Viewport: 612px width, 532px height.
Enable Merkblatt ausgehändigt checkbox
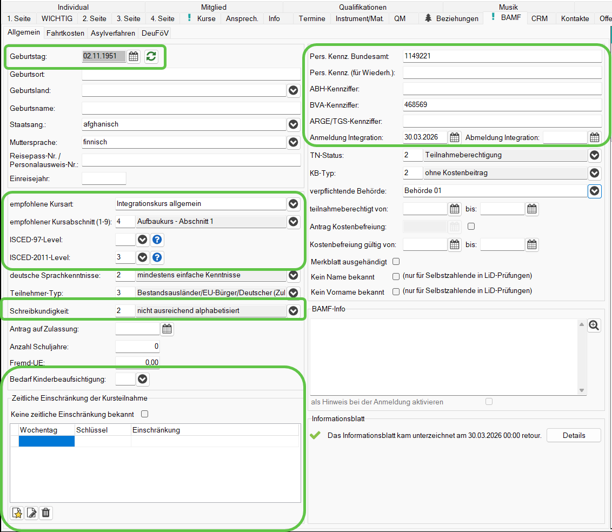click(x=396, y=262)
